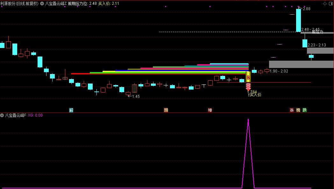This screenshot has height=189, width=334.
Task: Click the red 增 event marker
Action: coord(210,110)
